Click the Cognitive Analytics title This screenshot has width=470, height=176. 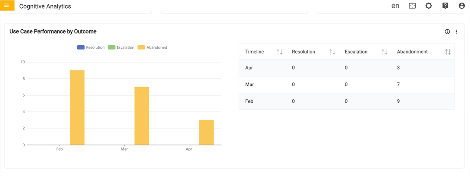point(45,6)
